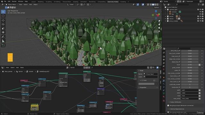Click the node Name field Group Input

point(151,74)
